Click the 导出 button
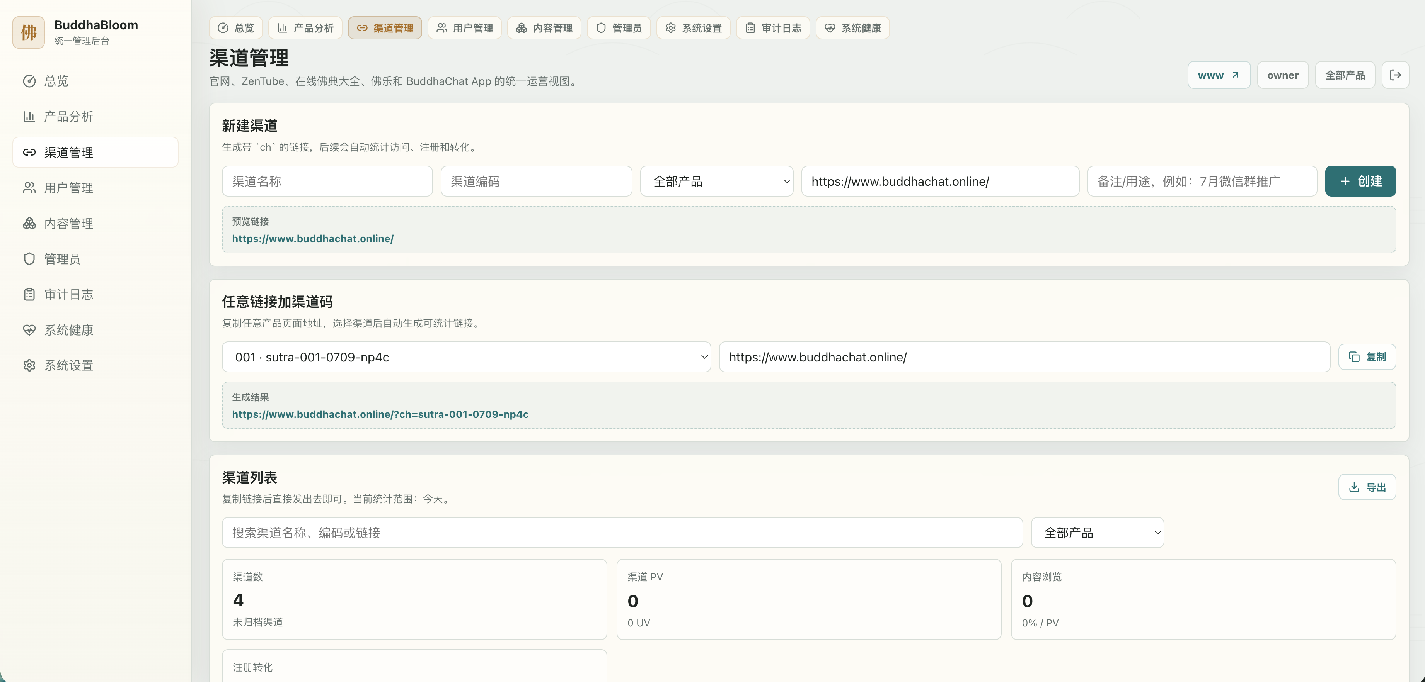The image size is (1425, 682). coord(1367,487)
